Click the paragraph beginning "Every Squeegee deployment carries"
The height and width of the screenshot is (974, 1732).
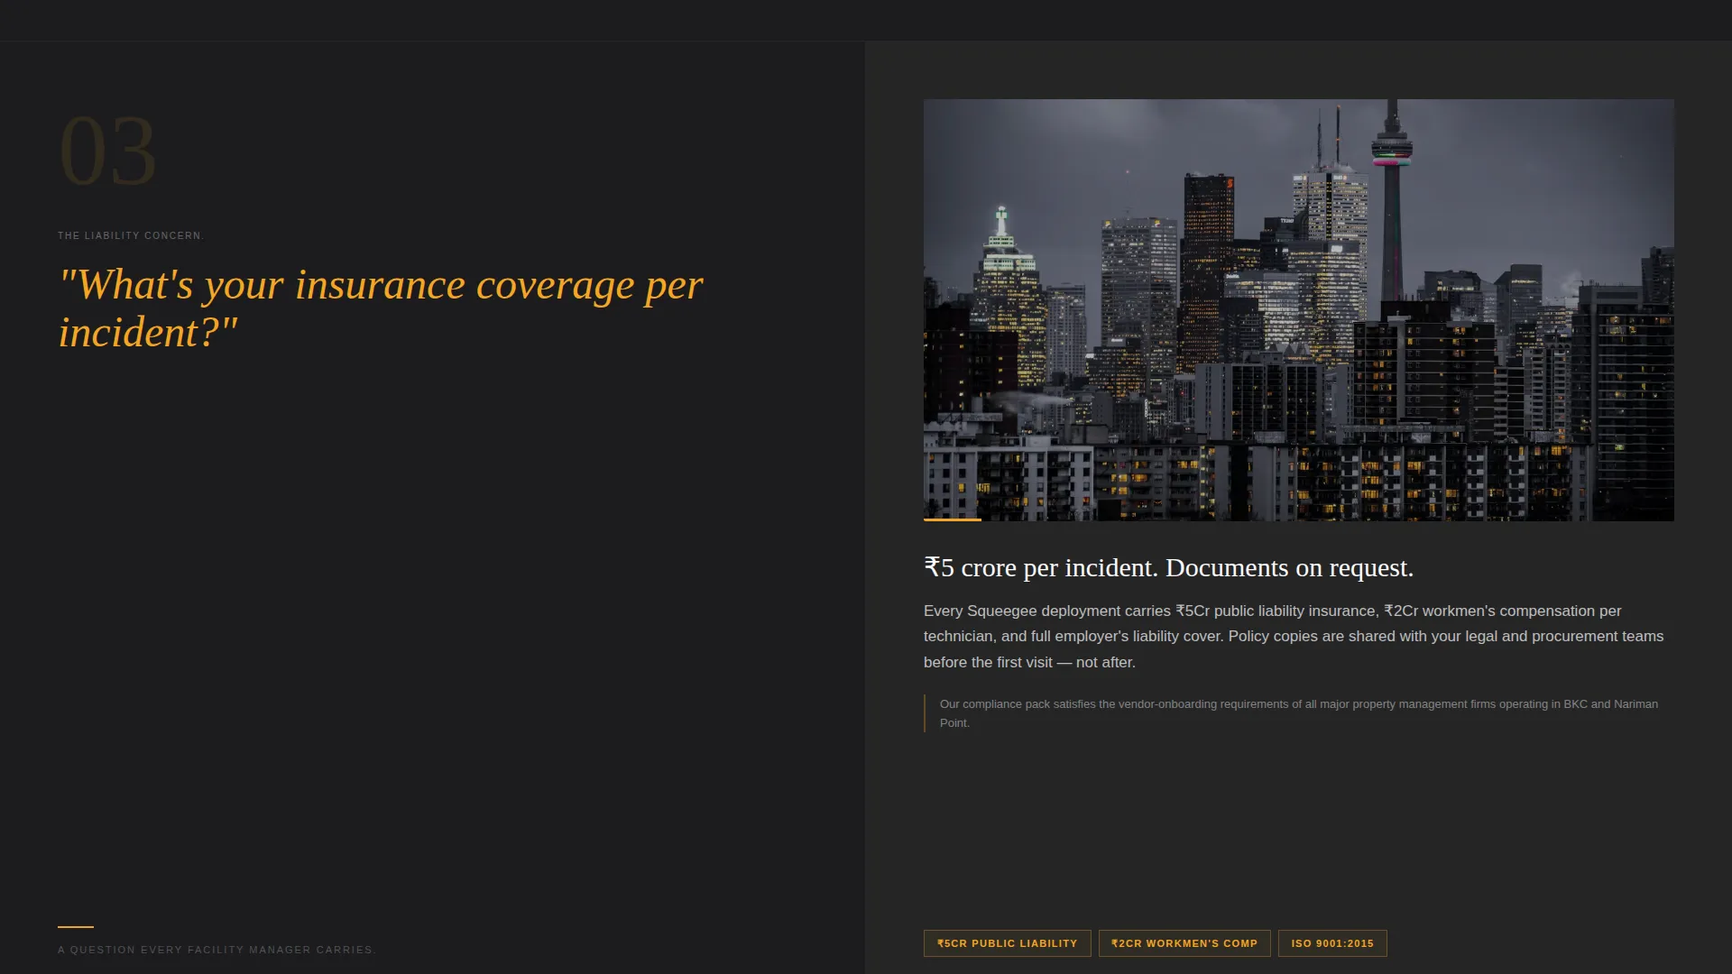click(x=1294, y=637)
